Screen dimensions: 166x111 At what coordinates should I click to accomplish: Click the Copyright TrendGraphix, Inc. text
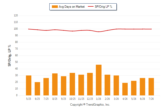[90, 105]
